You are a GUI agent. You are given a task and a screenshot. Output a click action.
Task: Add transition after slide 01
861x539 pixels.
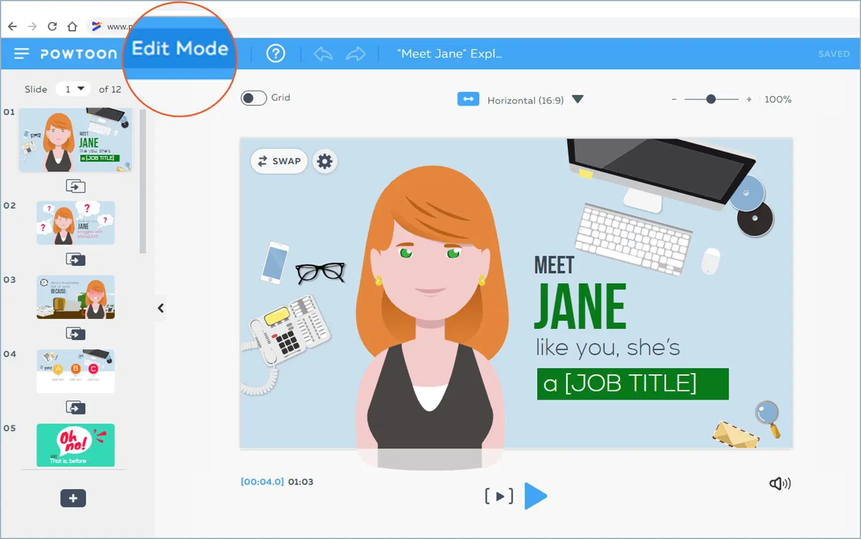point(75,186)
